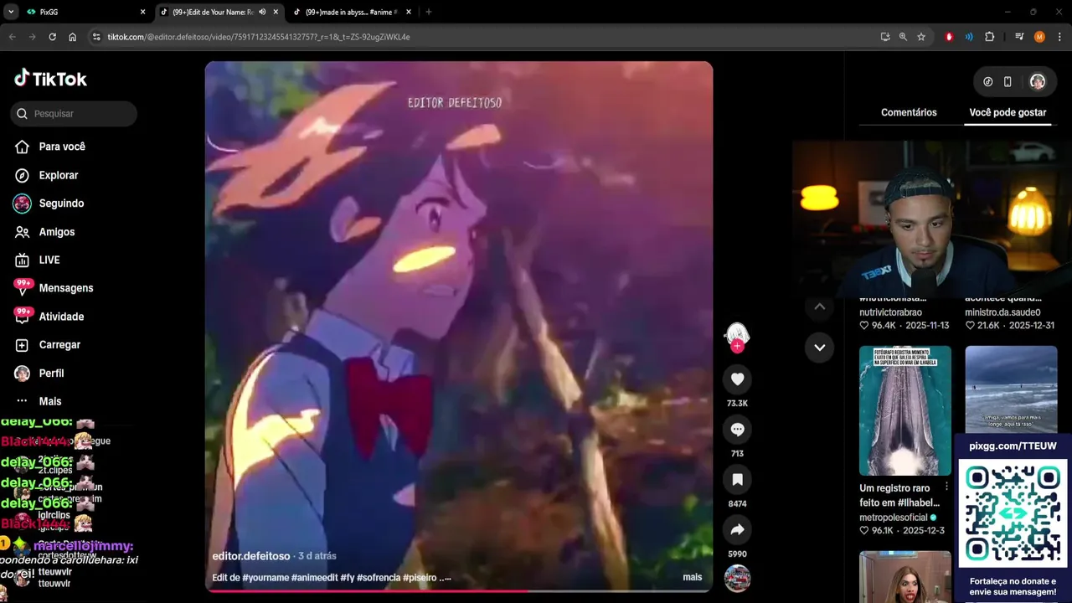Open the tab search dropdown
1072x603 pixels.
click(x=11, y=12)
